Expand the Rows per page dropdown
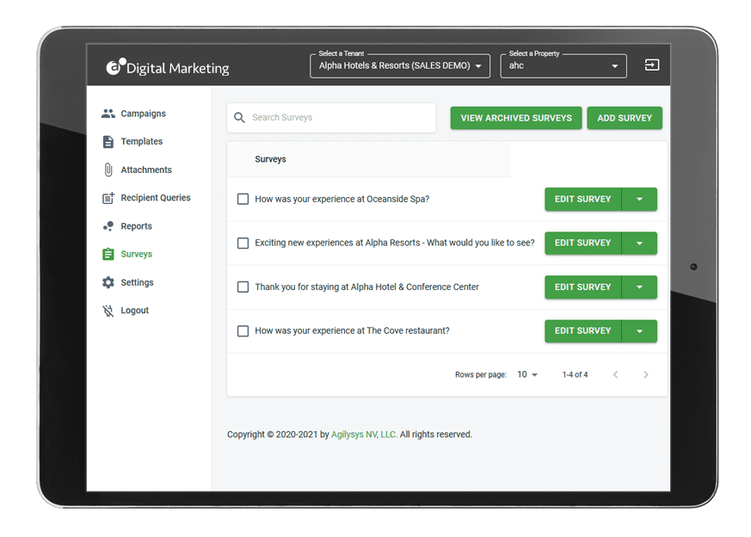 (527, 375)
